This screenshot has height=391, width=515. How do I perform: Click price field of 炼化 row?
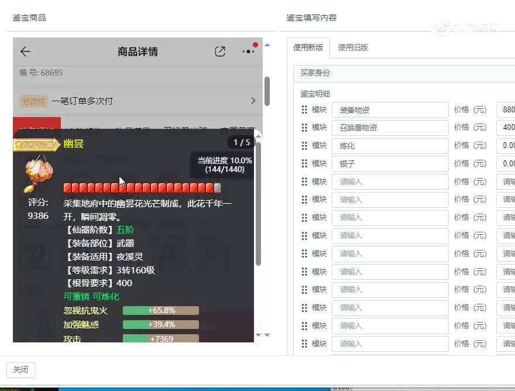pyautogui.click(x=506, y=146)
